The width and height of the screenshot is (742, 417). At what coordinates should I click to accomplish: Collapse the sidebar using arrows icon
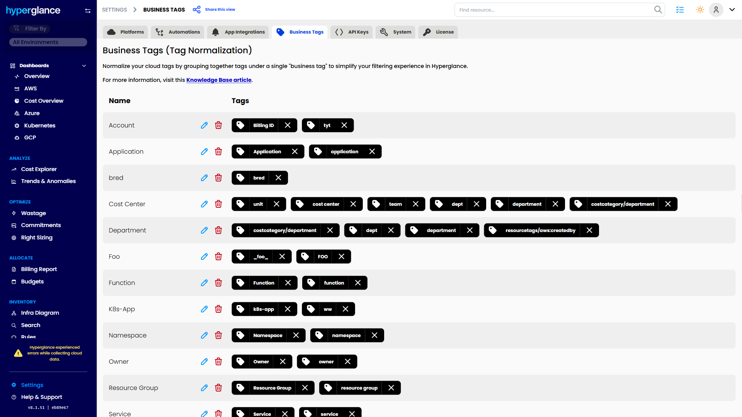[x=88, y=11]
